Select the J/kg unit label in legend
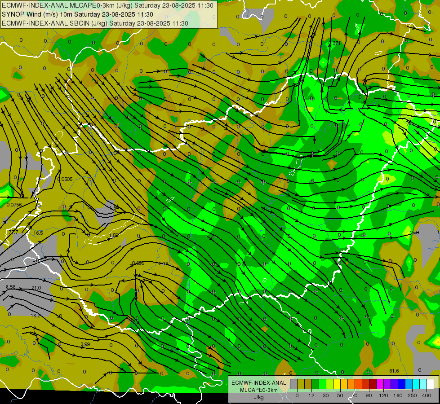The height and width of the screenshot is (404, 440). [x=258, y=397]
